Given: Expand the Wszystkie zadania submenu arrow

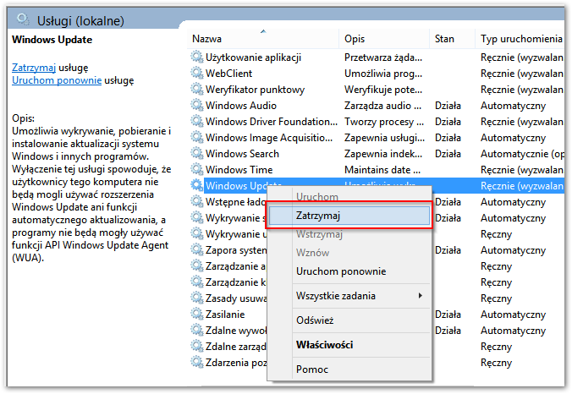Looking at the screenshot, I should click(421, 296).
